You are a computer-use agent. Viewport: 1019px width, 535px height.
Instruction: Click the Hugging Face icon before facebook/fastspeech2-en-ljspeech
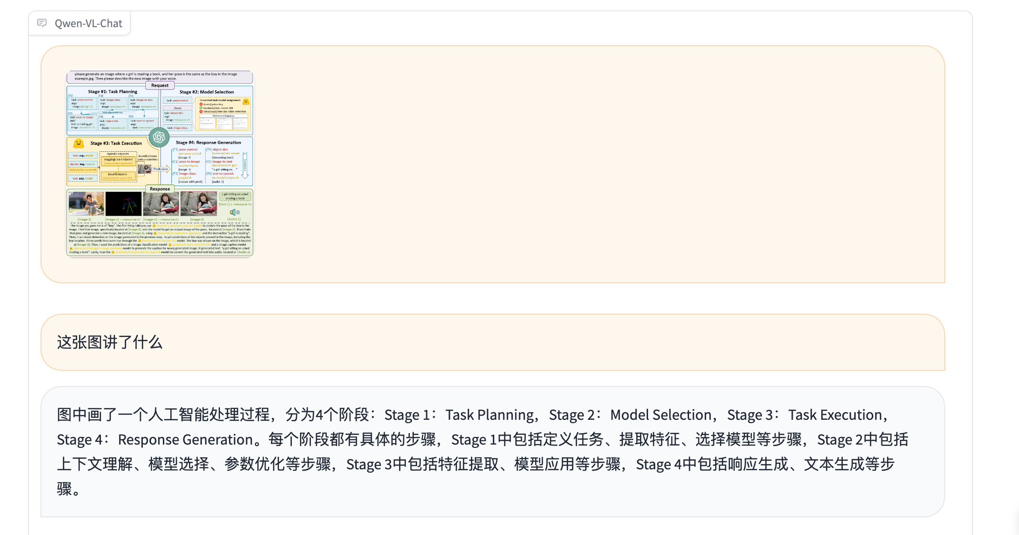pyautogui.click(x=113, y=252)
